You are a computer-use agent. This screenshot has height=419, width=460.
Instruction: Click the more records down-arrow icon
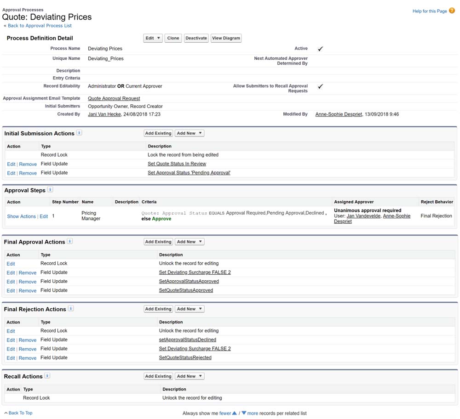pos(244,413)
